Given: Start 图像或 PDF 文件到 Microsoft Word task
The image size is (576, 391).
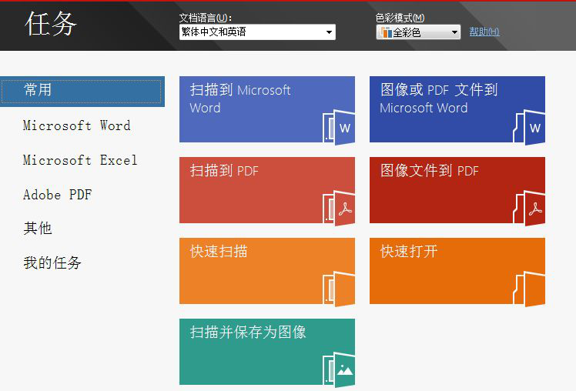Looking at the screenshot, I should [x=457, y=109].
